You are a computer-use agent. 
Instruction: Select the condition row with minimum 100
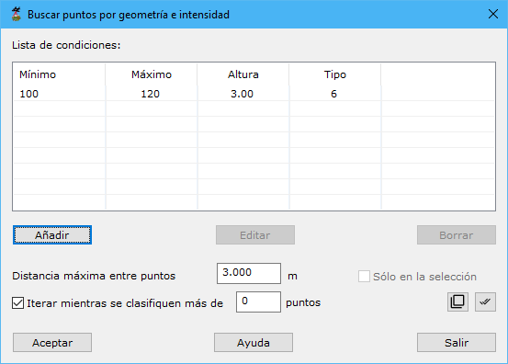click(254, 94)
